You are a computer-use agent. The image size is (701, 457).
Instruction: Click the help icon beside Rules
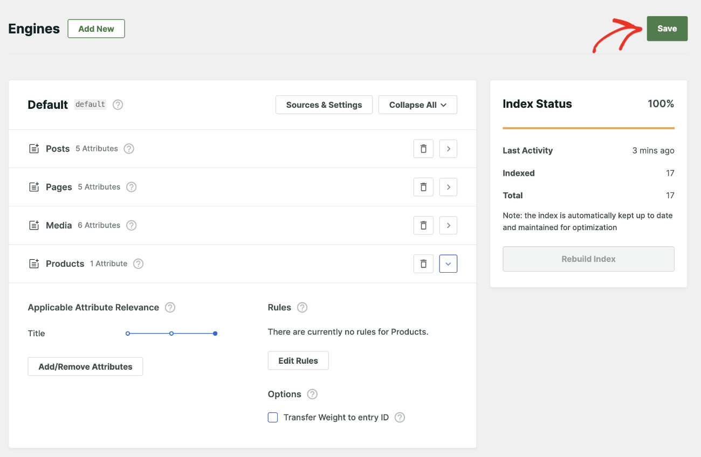pyautogui.click(x=302, y=307)
